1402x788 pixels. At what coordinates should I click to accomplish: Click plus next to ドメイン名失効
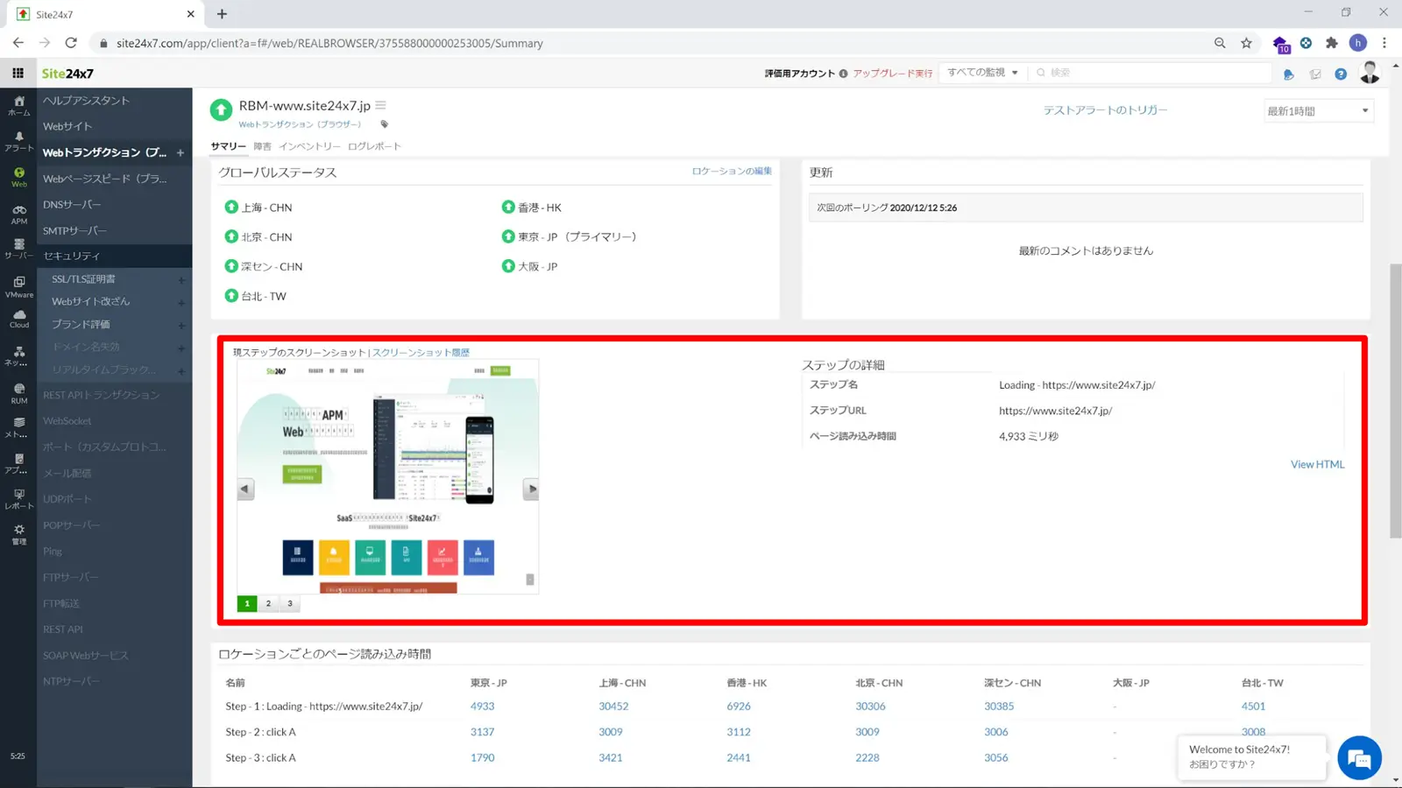coord(181,348)
